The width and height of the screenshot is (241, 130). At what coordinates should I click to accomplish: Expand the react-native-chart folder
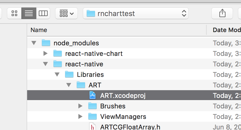(x=45, y=54)
